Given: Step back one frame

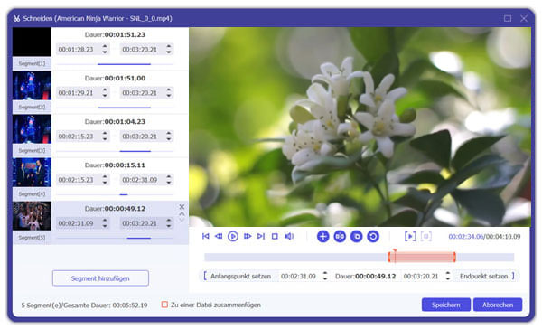Looking at the screenshot, I should (219, 236).
